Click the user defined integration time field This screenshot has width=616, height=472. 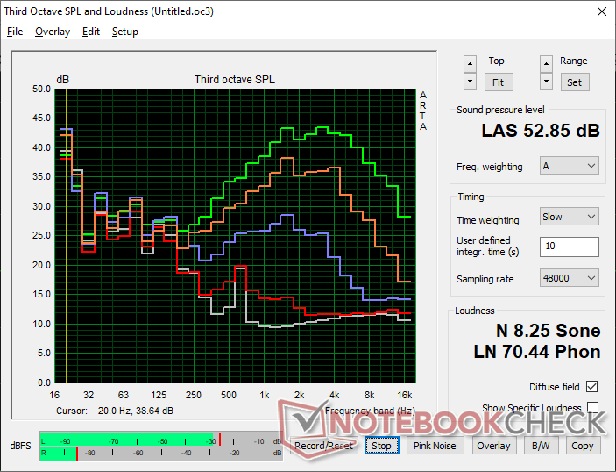click(x=569, y=247)
